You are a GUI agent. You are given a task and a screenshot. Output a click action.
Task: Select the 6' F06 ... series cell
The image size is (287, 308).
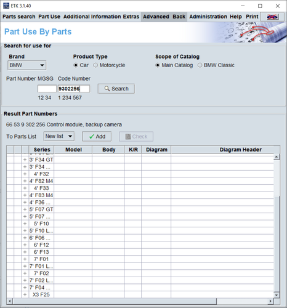tap(41, 238)
